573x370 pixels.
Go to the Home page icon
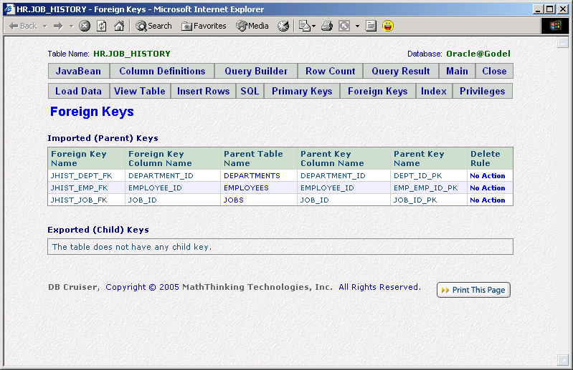tap(119, 26)
